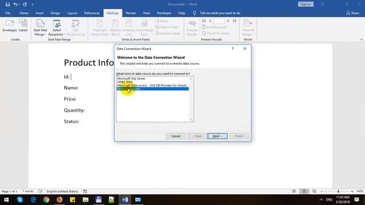Open the Insert Merge Field dropdown
The width and height of the screenshot is (365, 205).
coord(144,28)
